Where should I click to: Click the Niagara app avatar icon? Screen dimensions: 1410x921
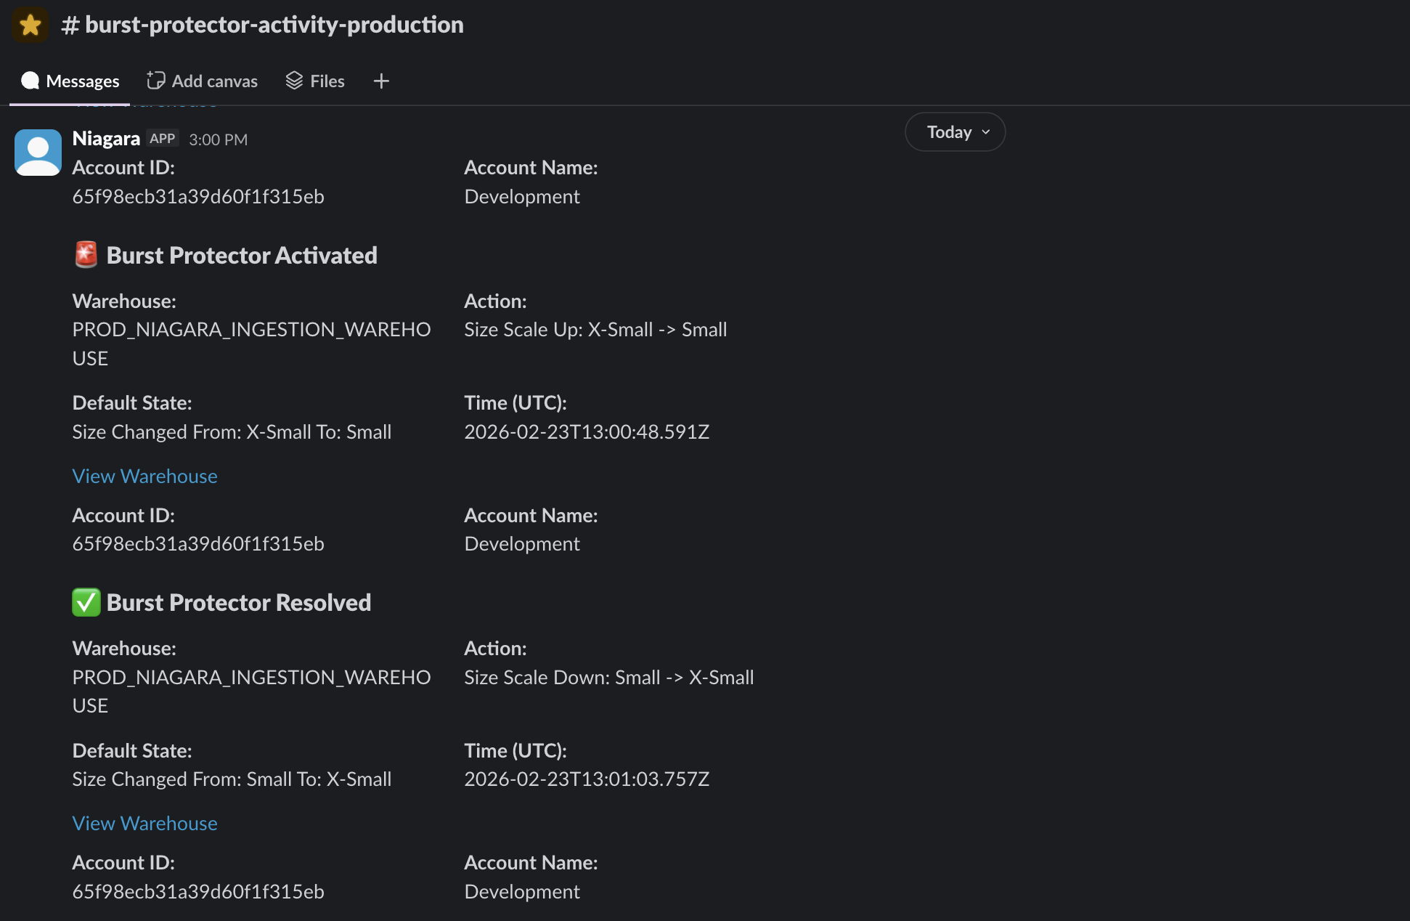click(38, 153)
